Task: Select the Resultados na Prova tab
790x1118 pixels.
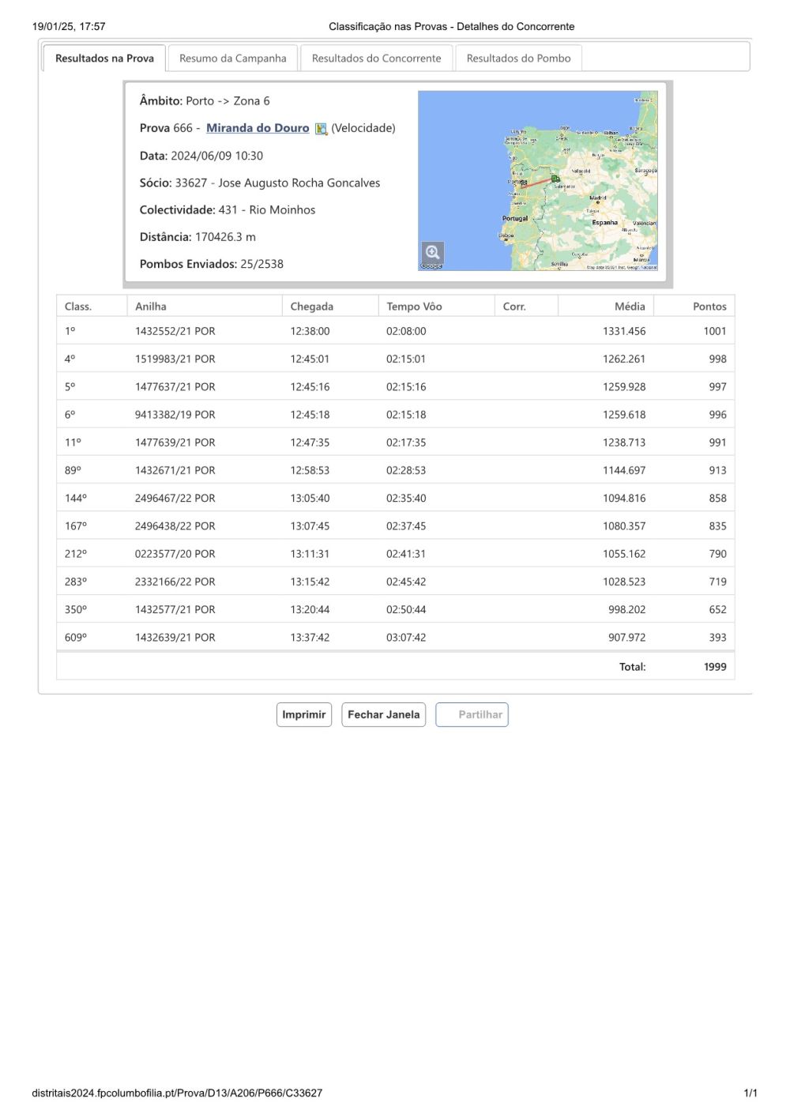Action: pyautogui.click(x=104, y=58)
